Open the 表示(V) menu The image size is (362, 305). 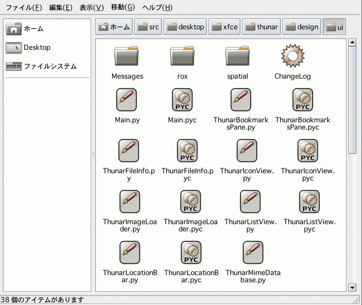coord(92,8)
